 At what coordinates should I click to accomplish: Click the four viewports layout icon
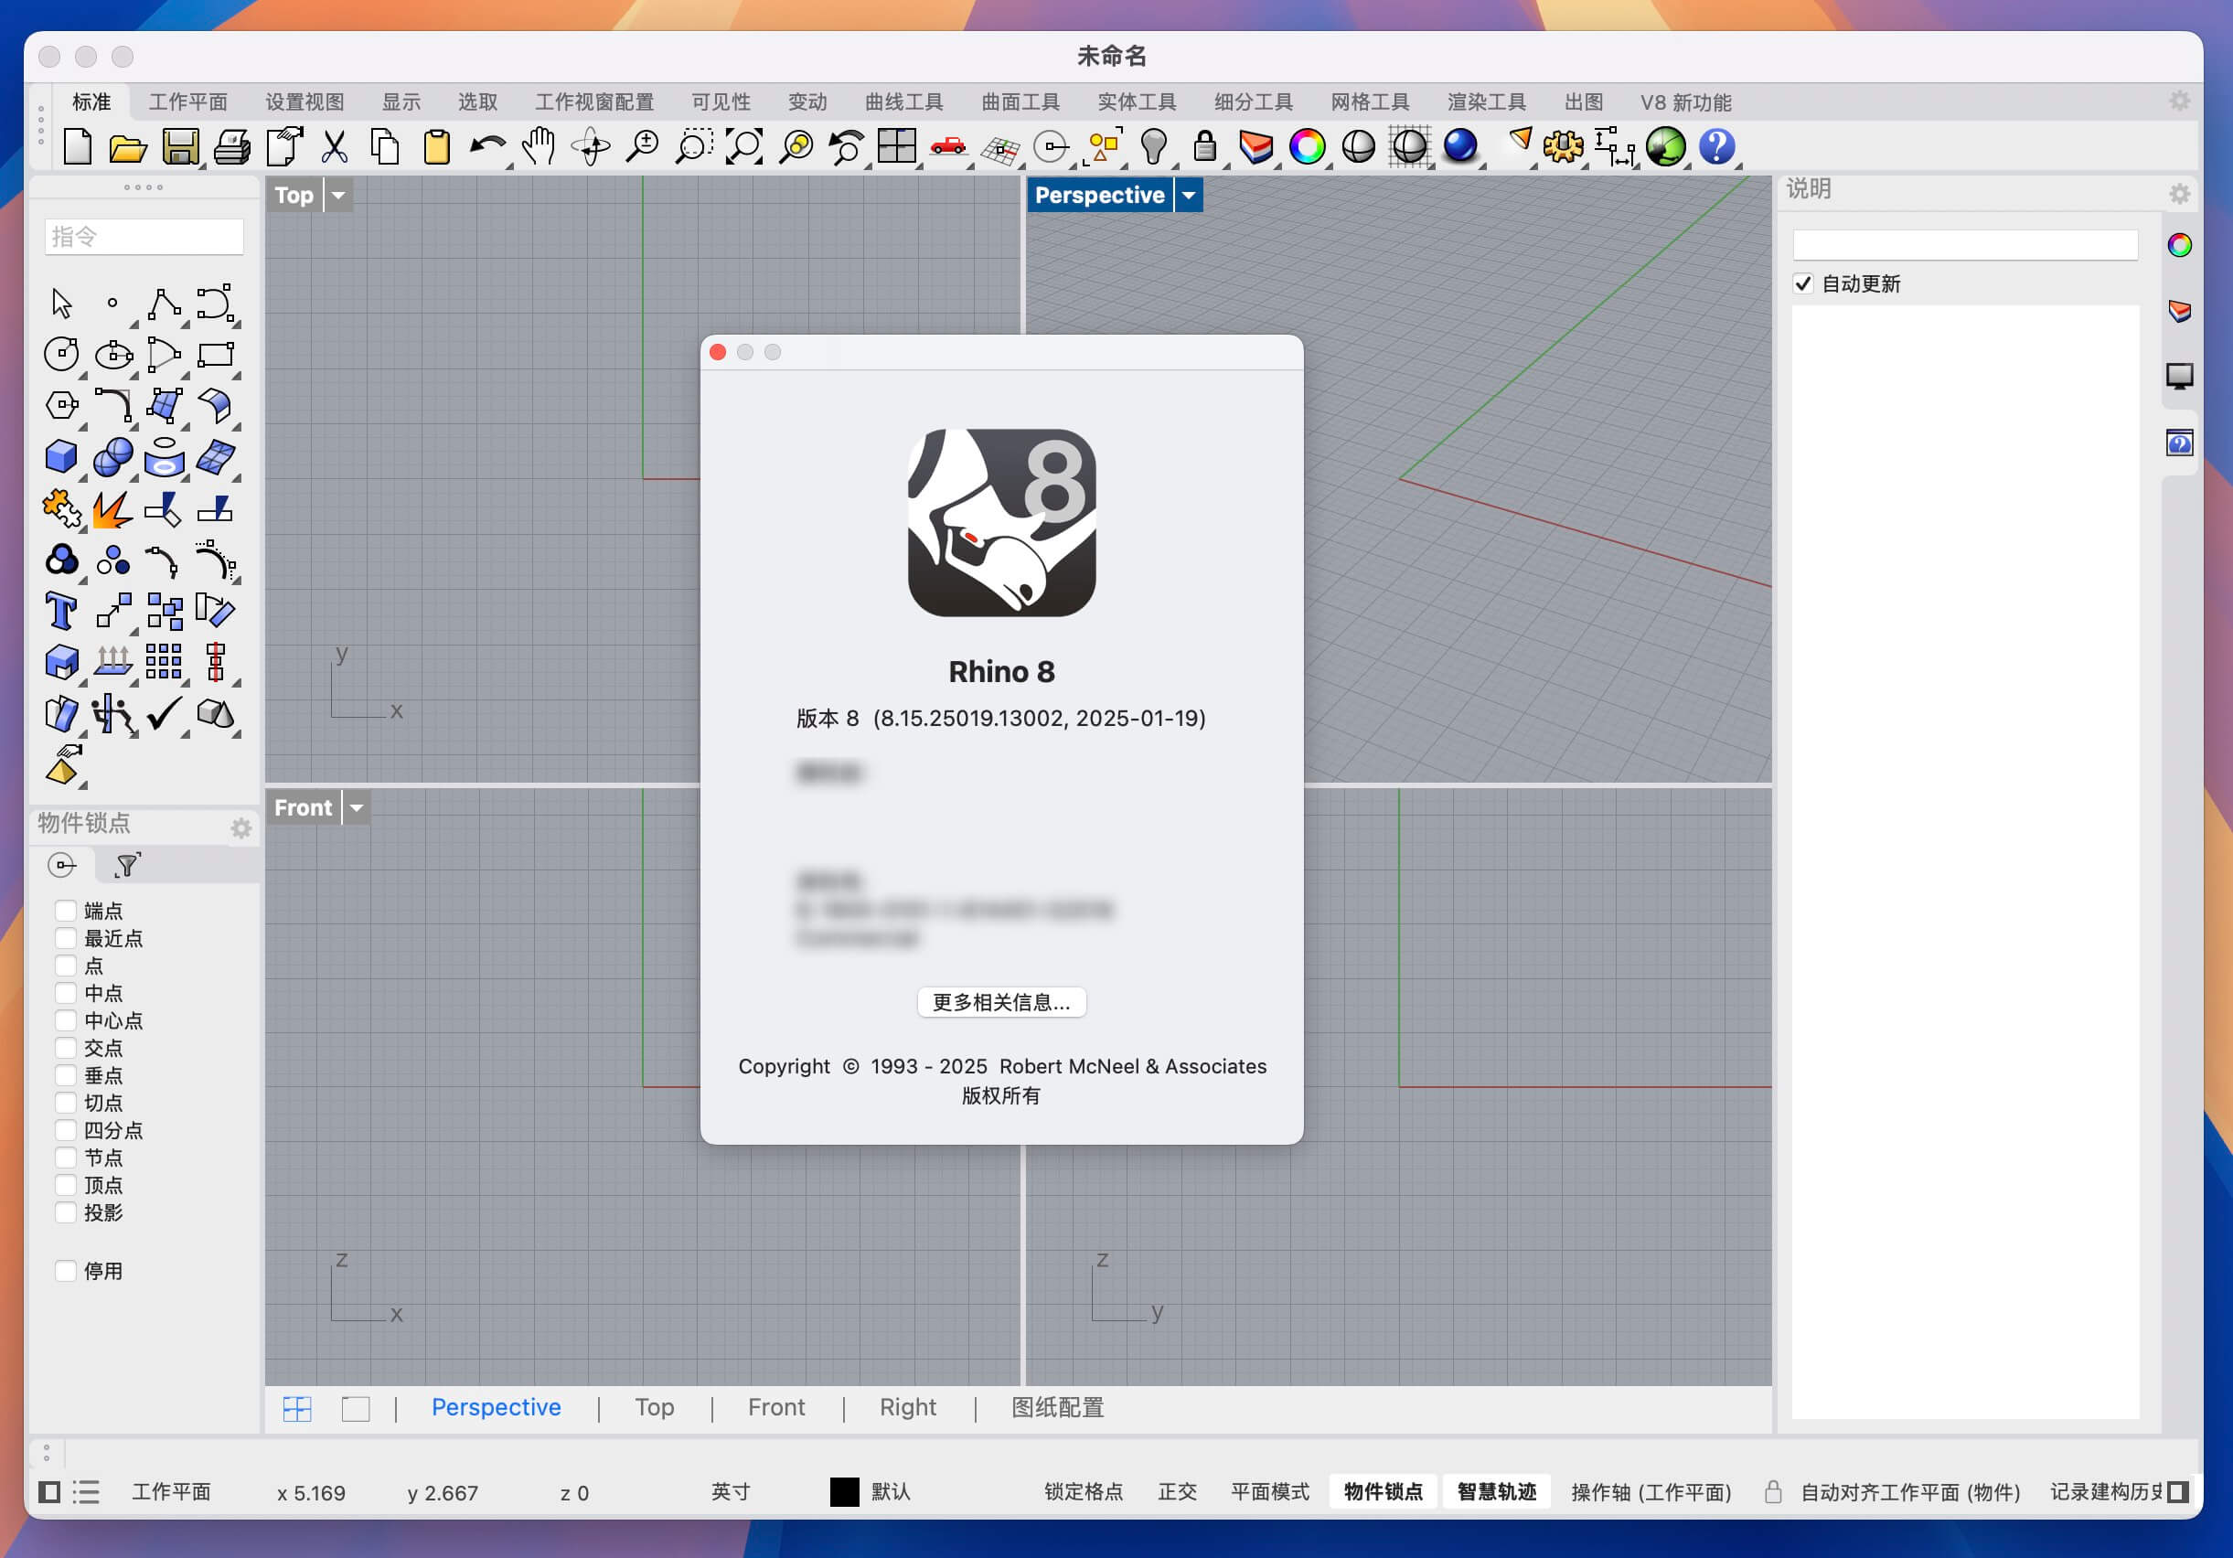tap(897, 147)
